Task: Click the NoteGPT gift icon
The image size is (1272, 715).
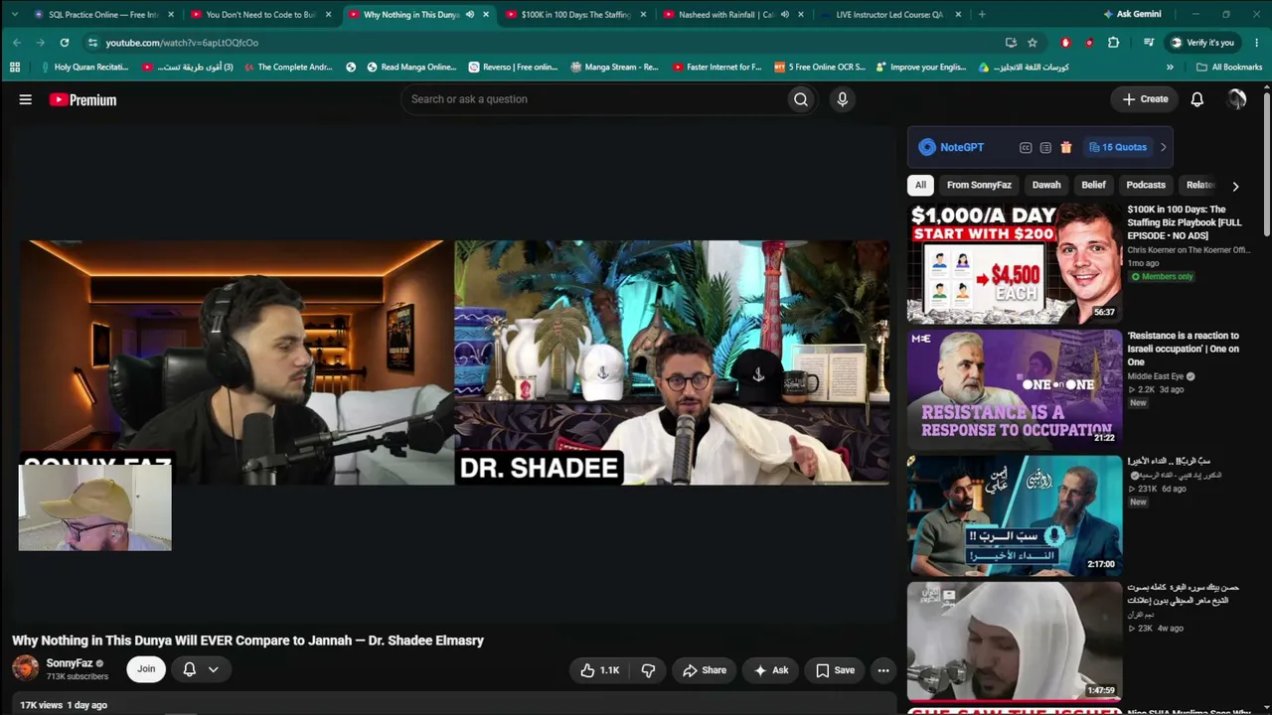Action: [x=1066, y=147]
